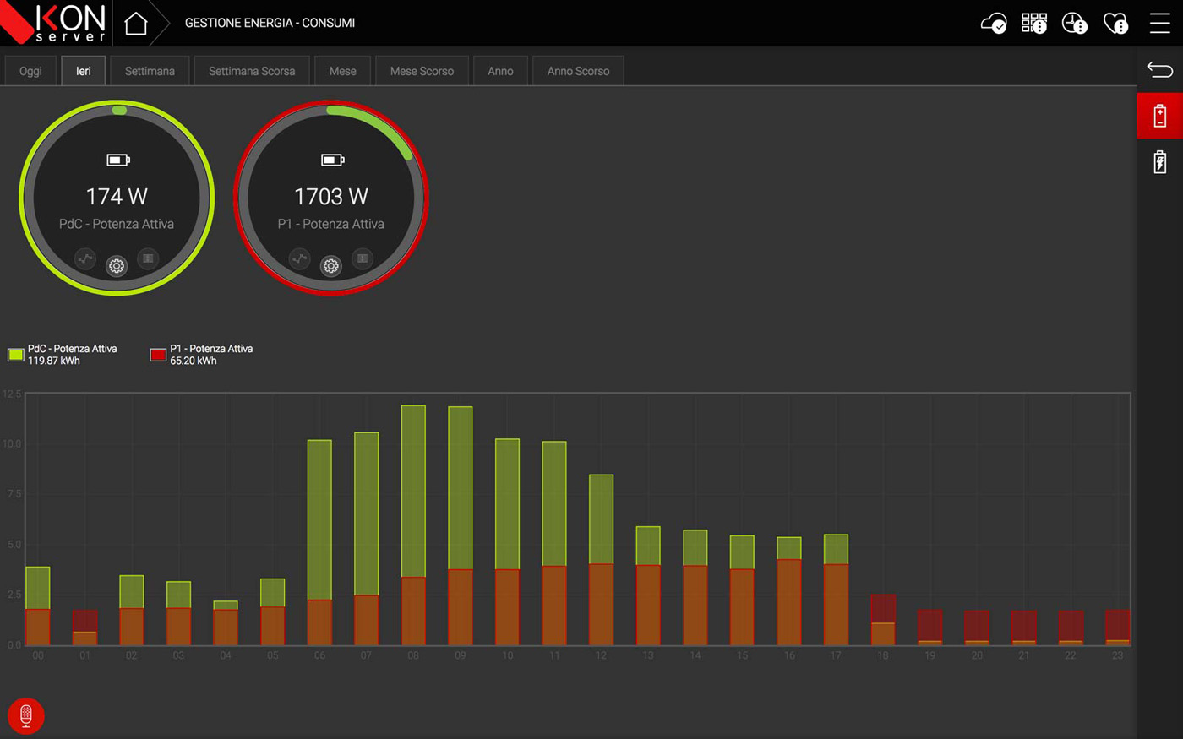Image resolution: width=1183 pixels, height=739 pixels.
Task: Open the heart favorites options icon
Action: click(x=1115, y=24)
